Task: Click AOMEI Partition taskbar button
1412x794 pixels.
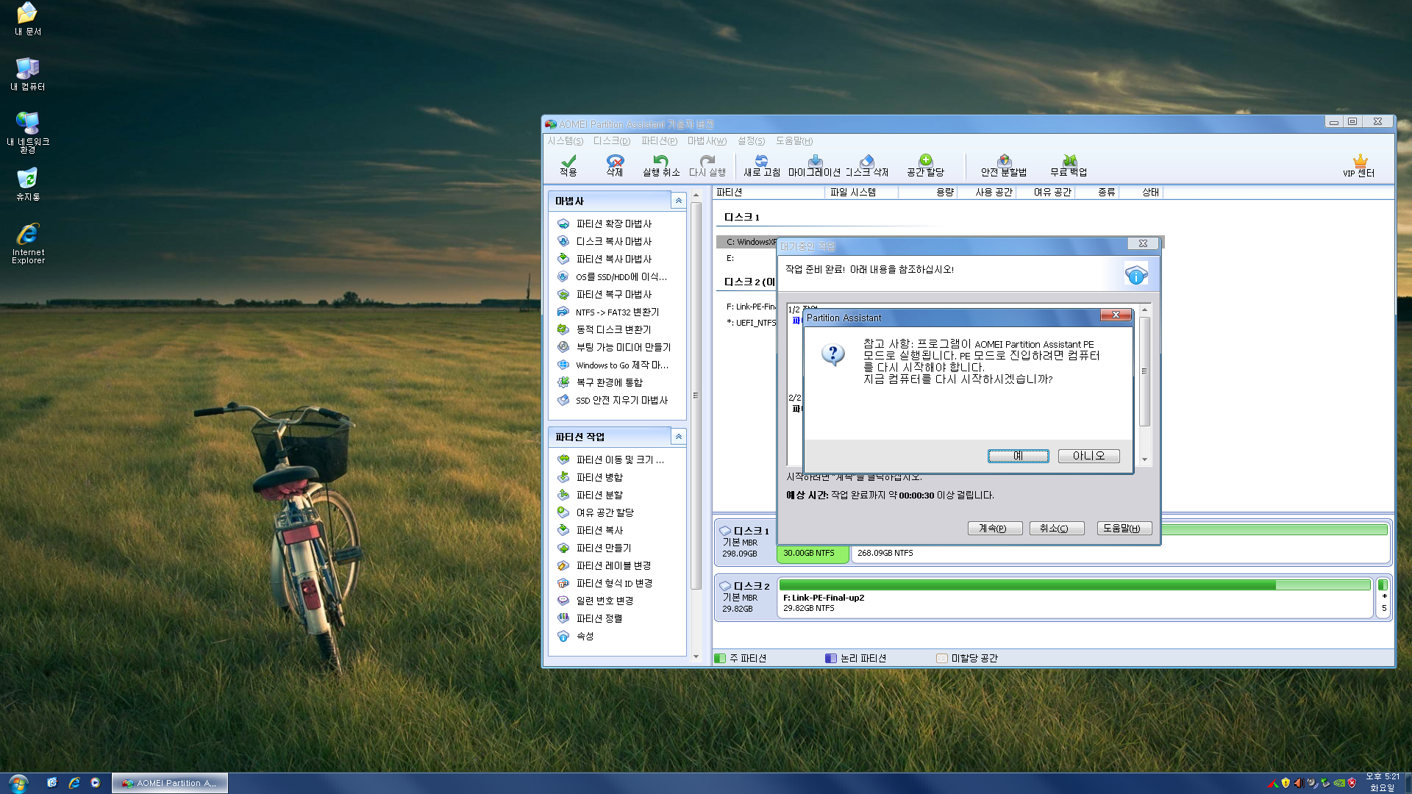Action: (x=170, y=783)
